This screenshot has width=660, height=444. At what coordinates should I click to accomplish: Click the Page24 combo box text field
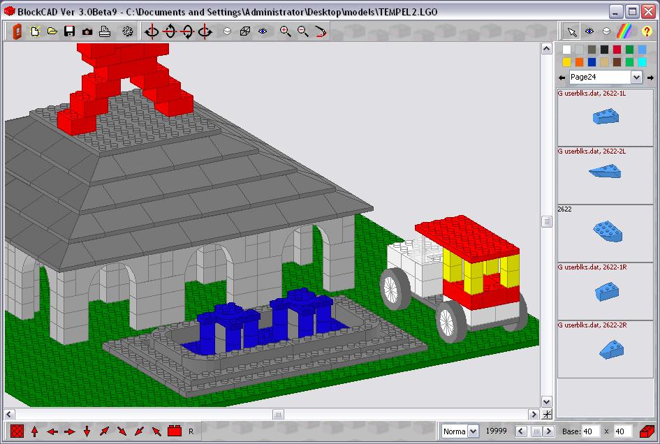[600, 77]
